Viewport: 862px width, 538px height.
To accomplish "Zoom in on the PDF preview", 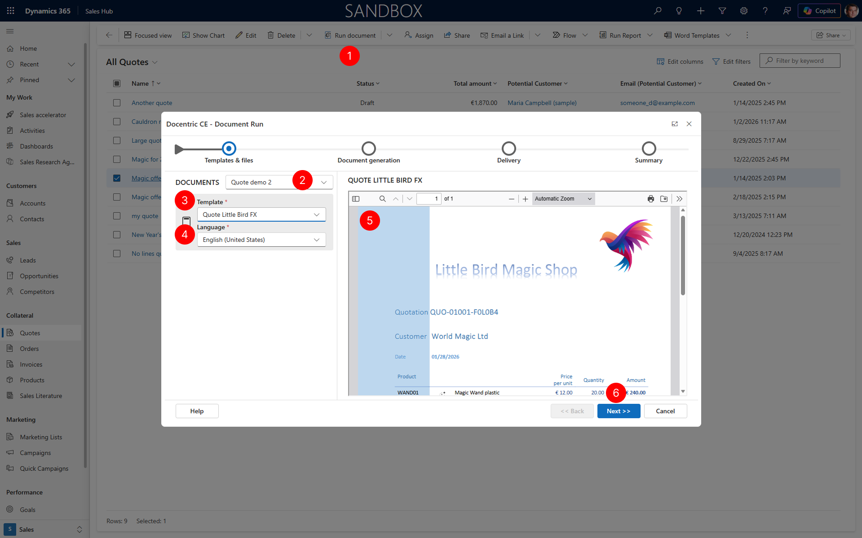I will [x=526, y=199].
